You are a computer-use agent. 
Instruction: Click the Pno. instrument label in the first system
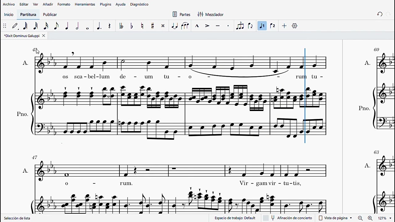coord(23,114)
